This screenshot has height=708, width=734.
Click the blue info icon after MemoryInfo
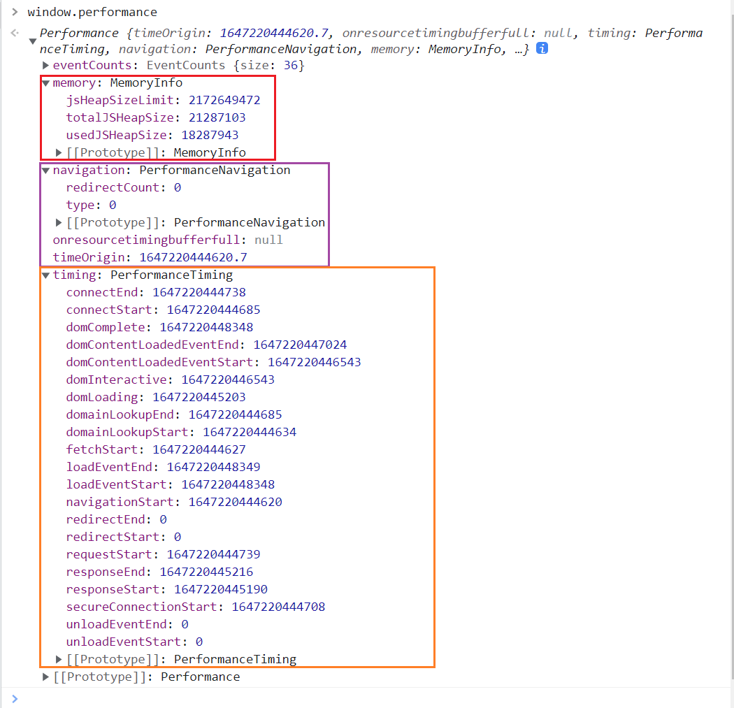point(542,48)
